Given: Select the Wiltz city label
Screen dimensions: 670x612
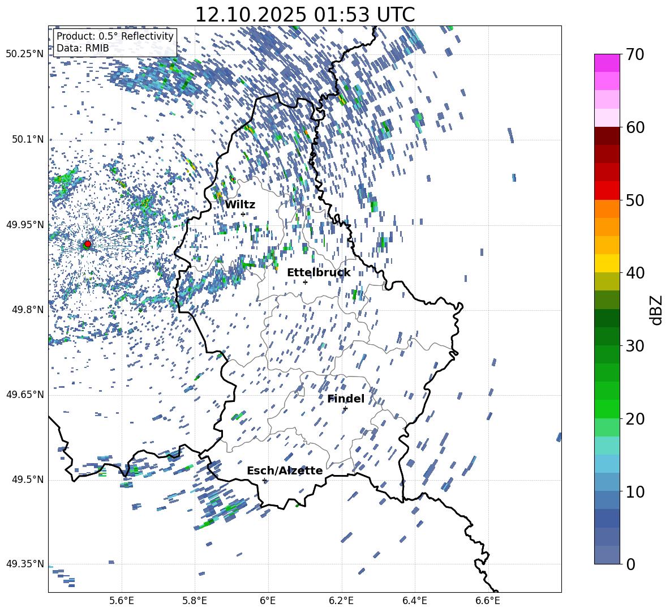Looking at the screenshot, I should click(240, 205).
